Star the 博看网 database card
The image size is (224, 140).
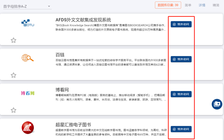click(14, 110)
